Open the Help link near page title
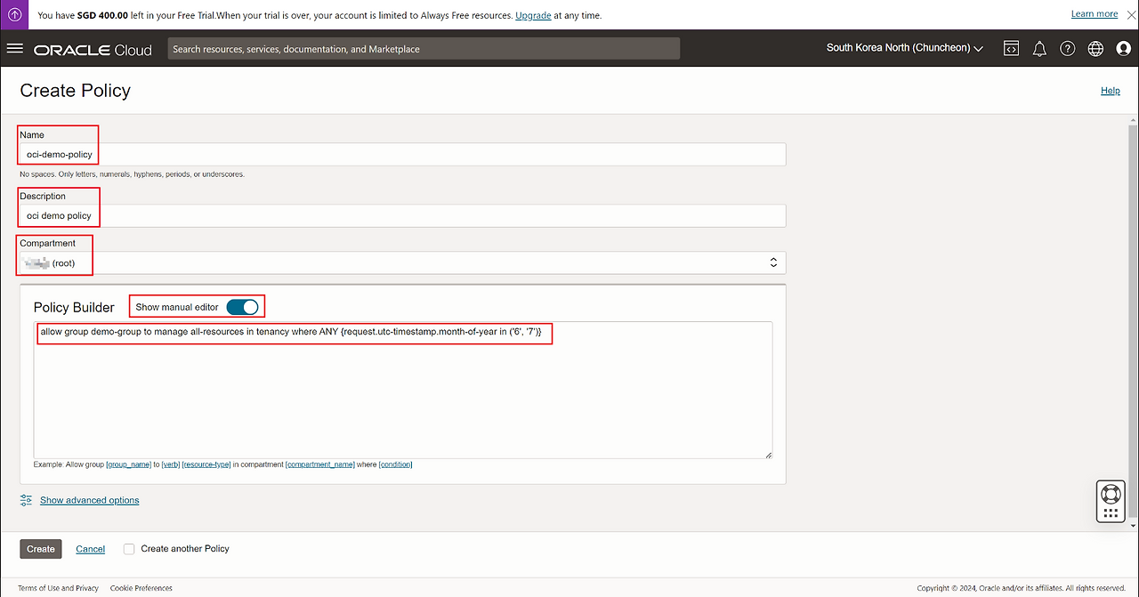Screen dimensions: 1139x597 coord(1110,91)
